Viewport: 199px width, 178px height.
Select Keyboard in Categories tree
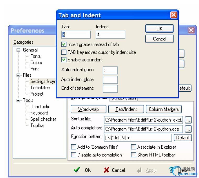[39, 113]
